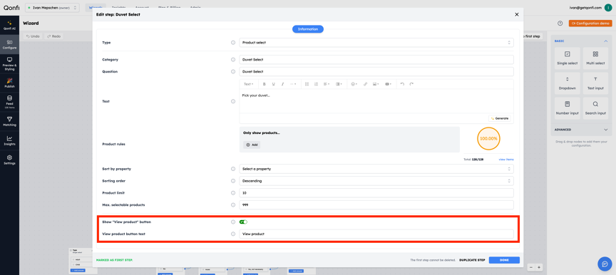
Task: Click the Generate button
Action: coord(499,118)
